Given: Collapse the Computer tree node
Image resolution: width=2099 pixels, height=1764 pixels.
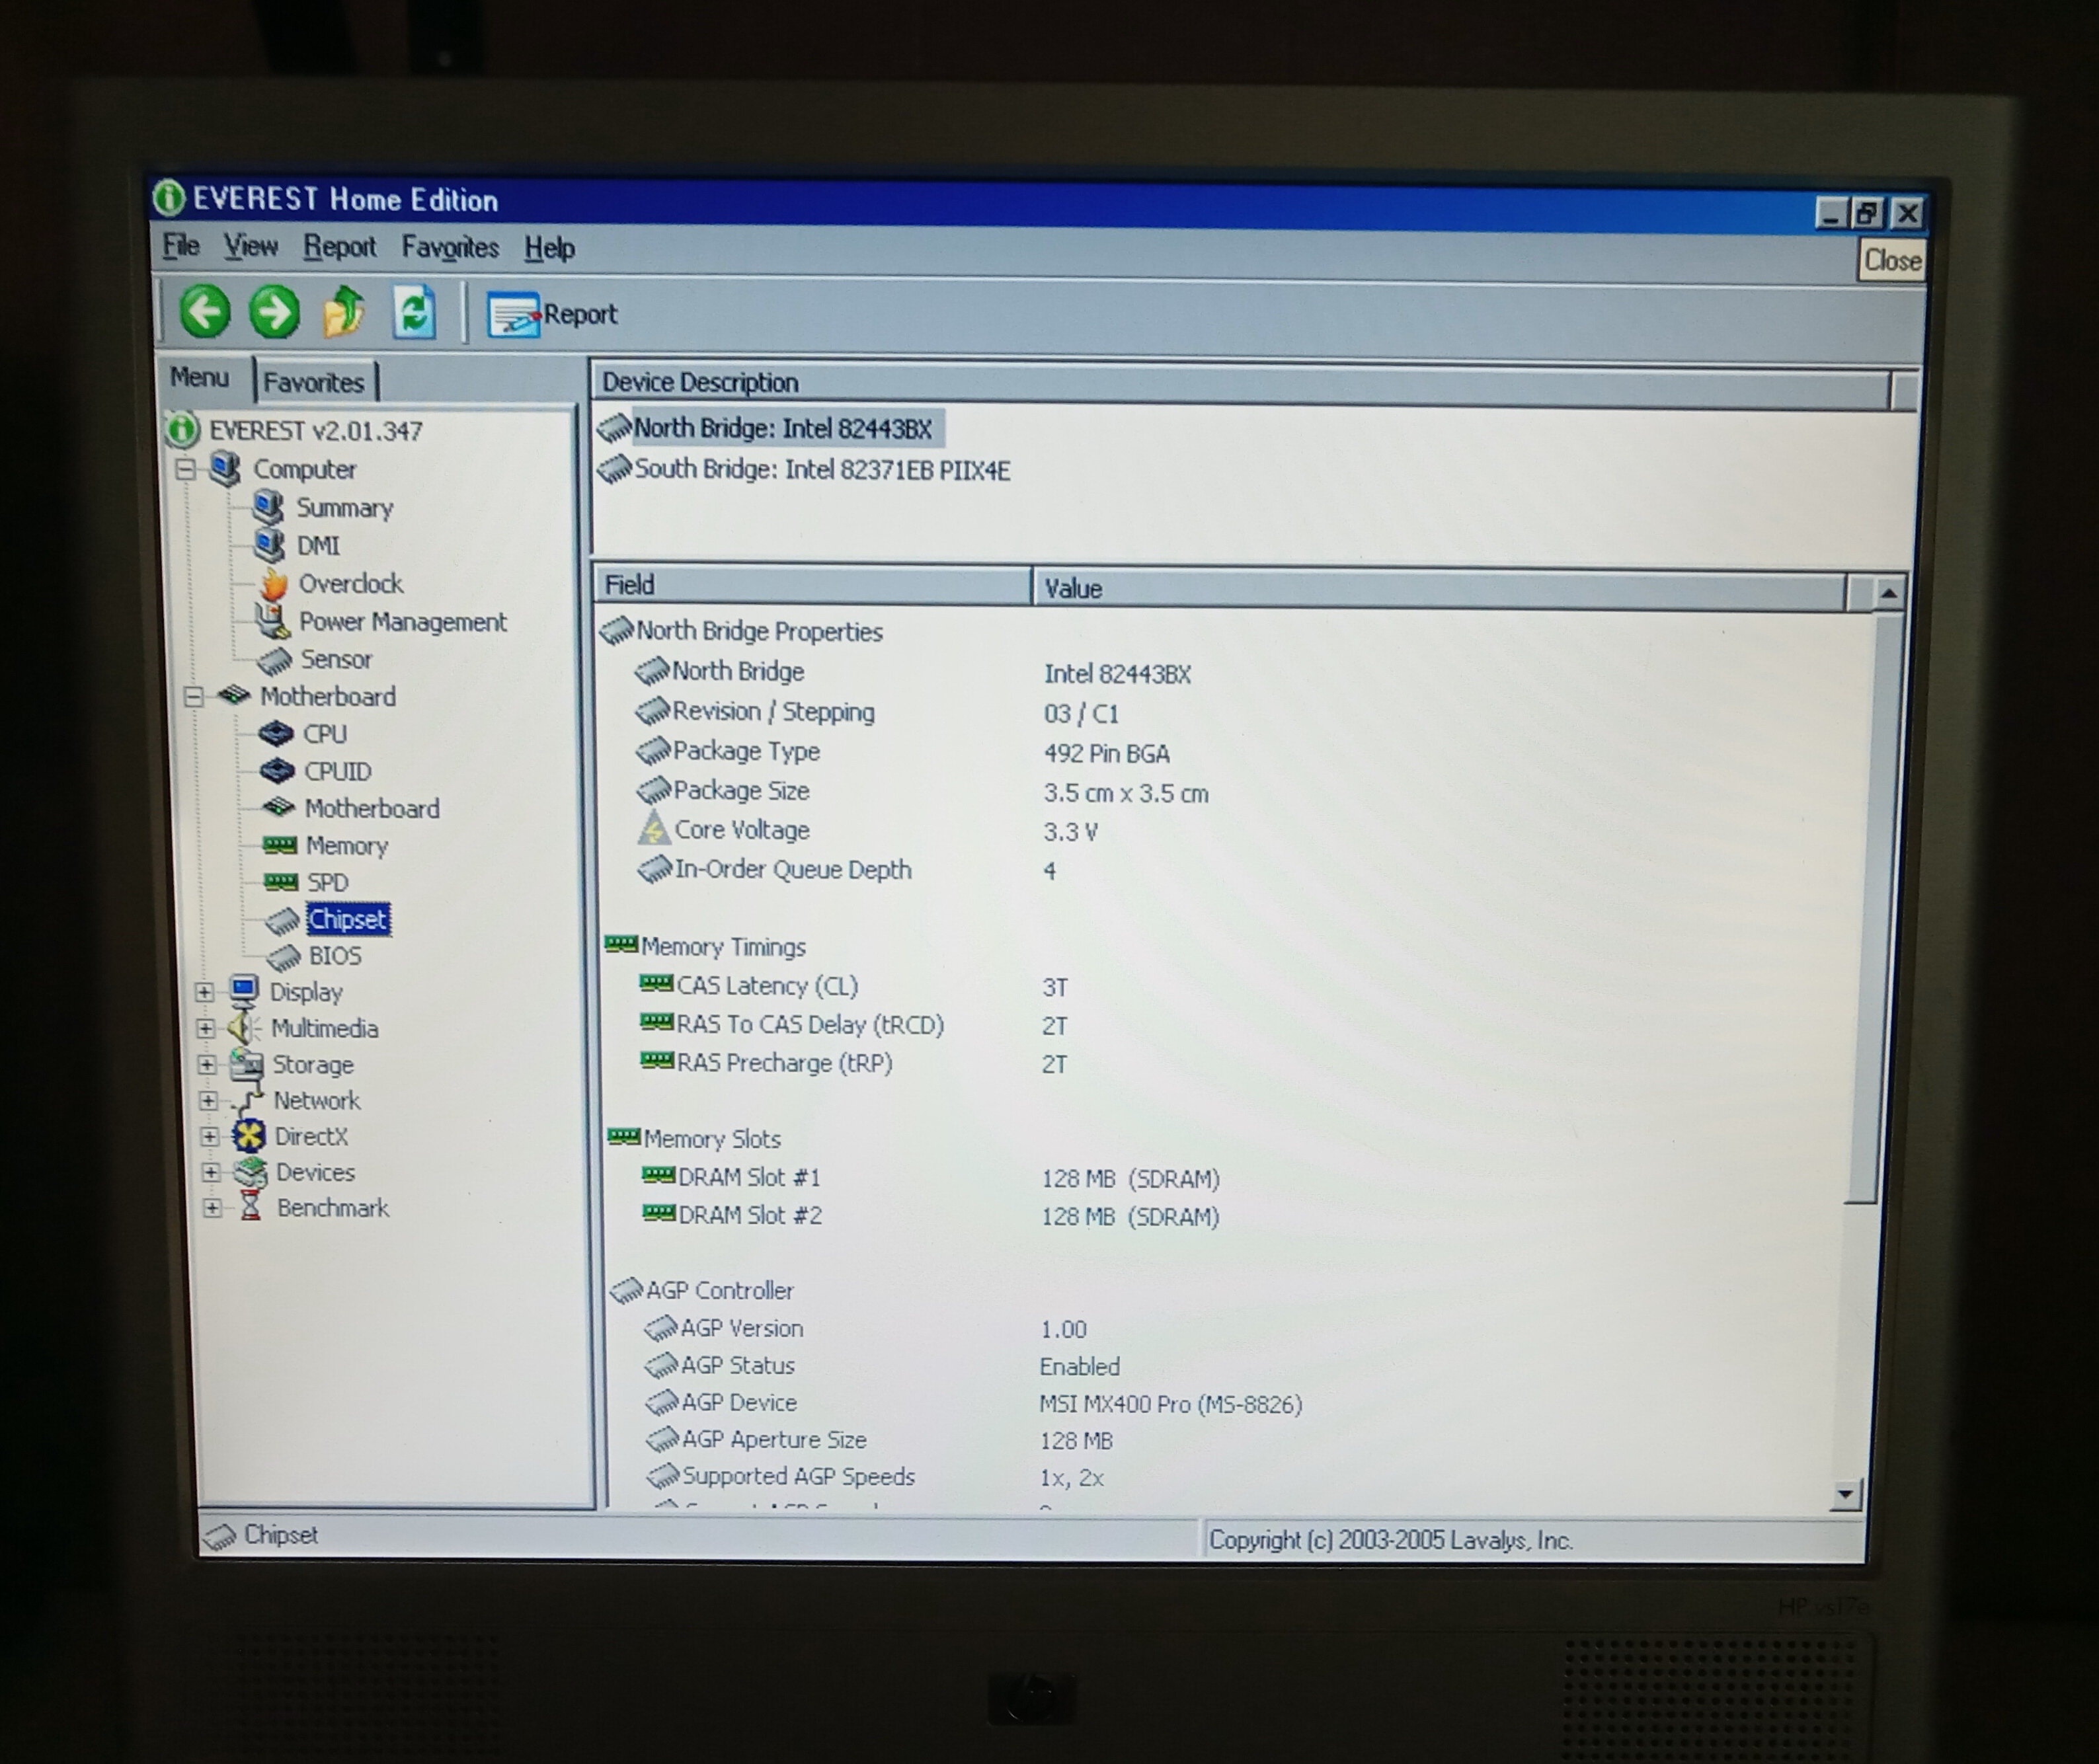Looking at the screenshot, I should 186,469.
